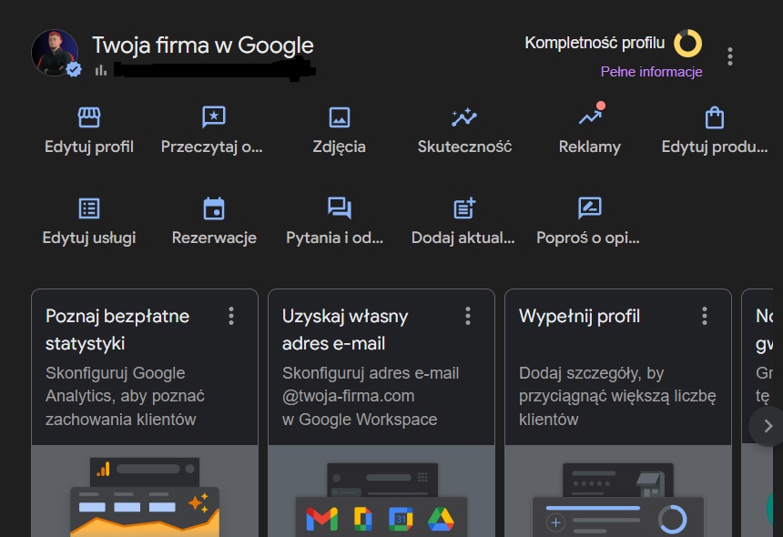Click Poproś o opinie review icon
Screen dimensions: 783x537
tap(590, 208)
